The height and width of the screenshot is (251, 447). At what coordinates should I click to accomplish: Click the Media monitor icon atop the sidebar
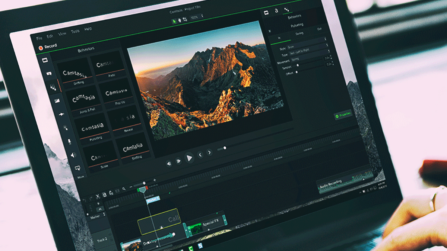[x=45, y=60]
